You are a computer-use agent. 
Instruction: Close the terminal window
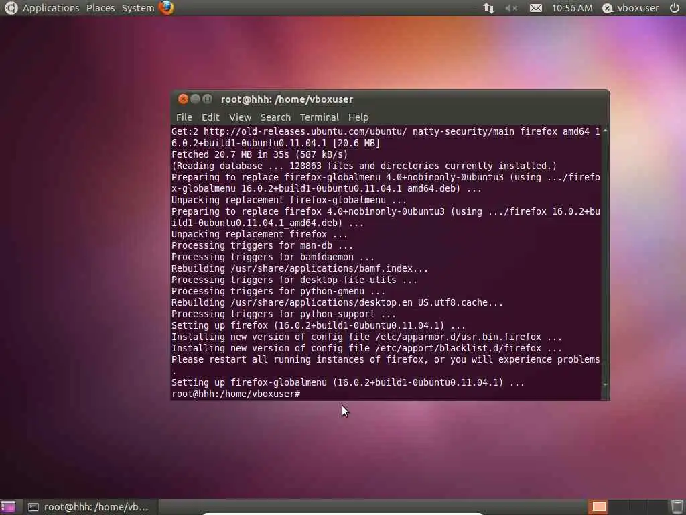pos(183,99)
